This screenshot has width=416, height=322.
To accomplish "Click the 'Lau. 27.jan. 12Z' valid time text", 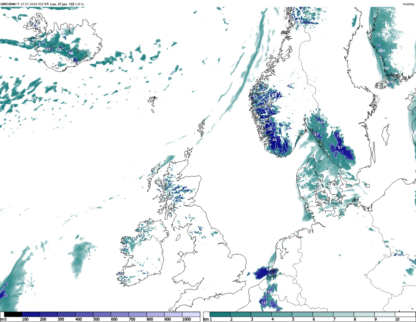I will tap(62, 4).
